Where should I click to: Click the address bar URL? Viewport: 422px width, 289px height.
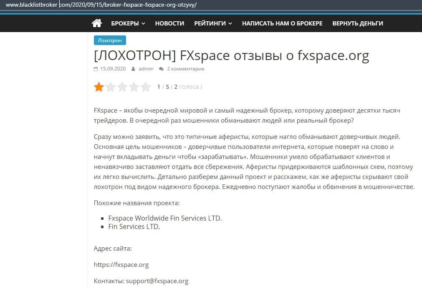(x=101, y=5)
